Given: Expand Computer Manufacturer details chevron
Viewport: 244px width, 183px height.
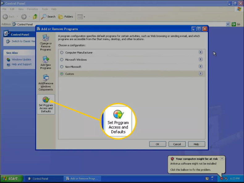Looking at the screenshot, I should tap(200, 52).
